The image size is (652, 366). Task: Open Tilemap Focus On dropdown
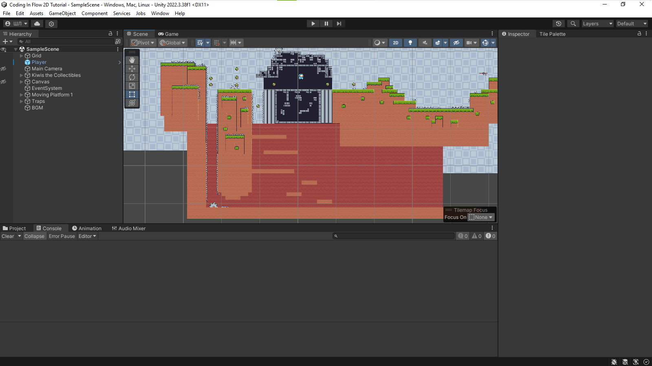[481, 218]
